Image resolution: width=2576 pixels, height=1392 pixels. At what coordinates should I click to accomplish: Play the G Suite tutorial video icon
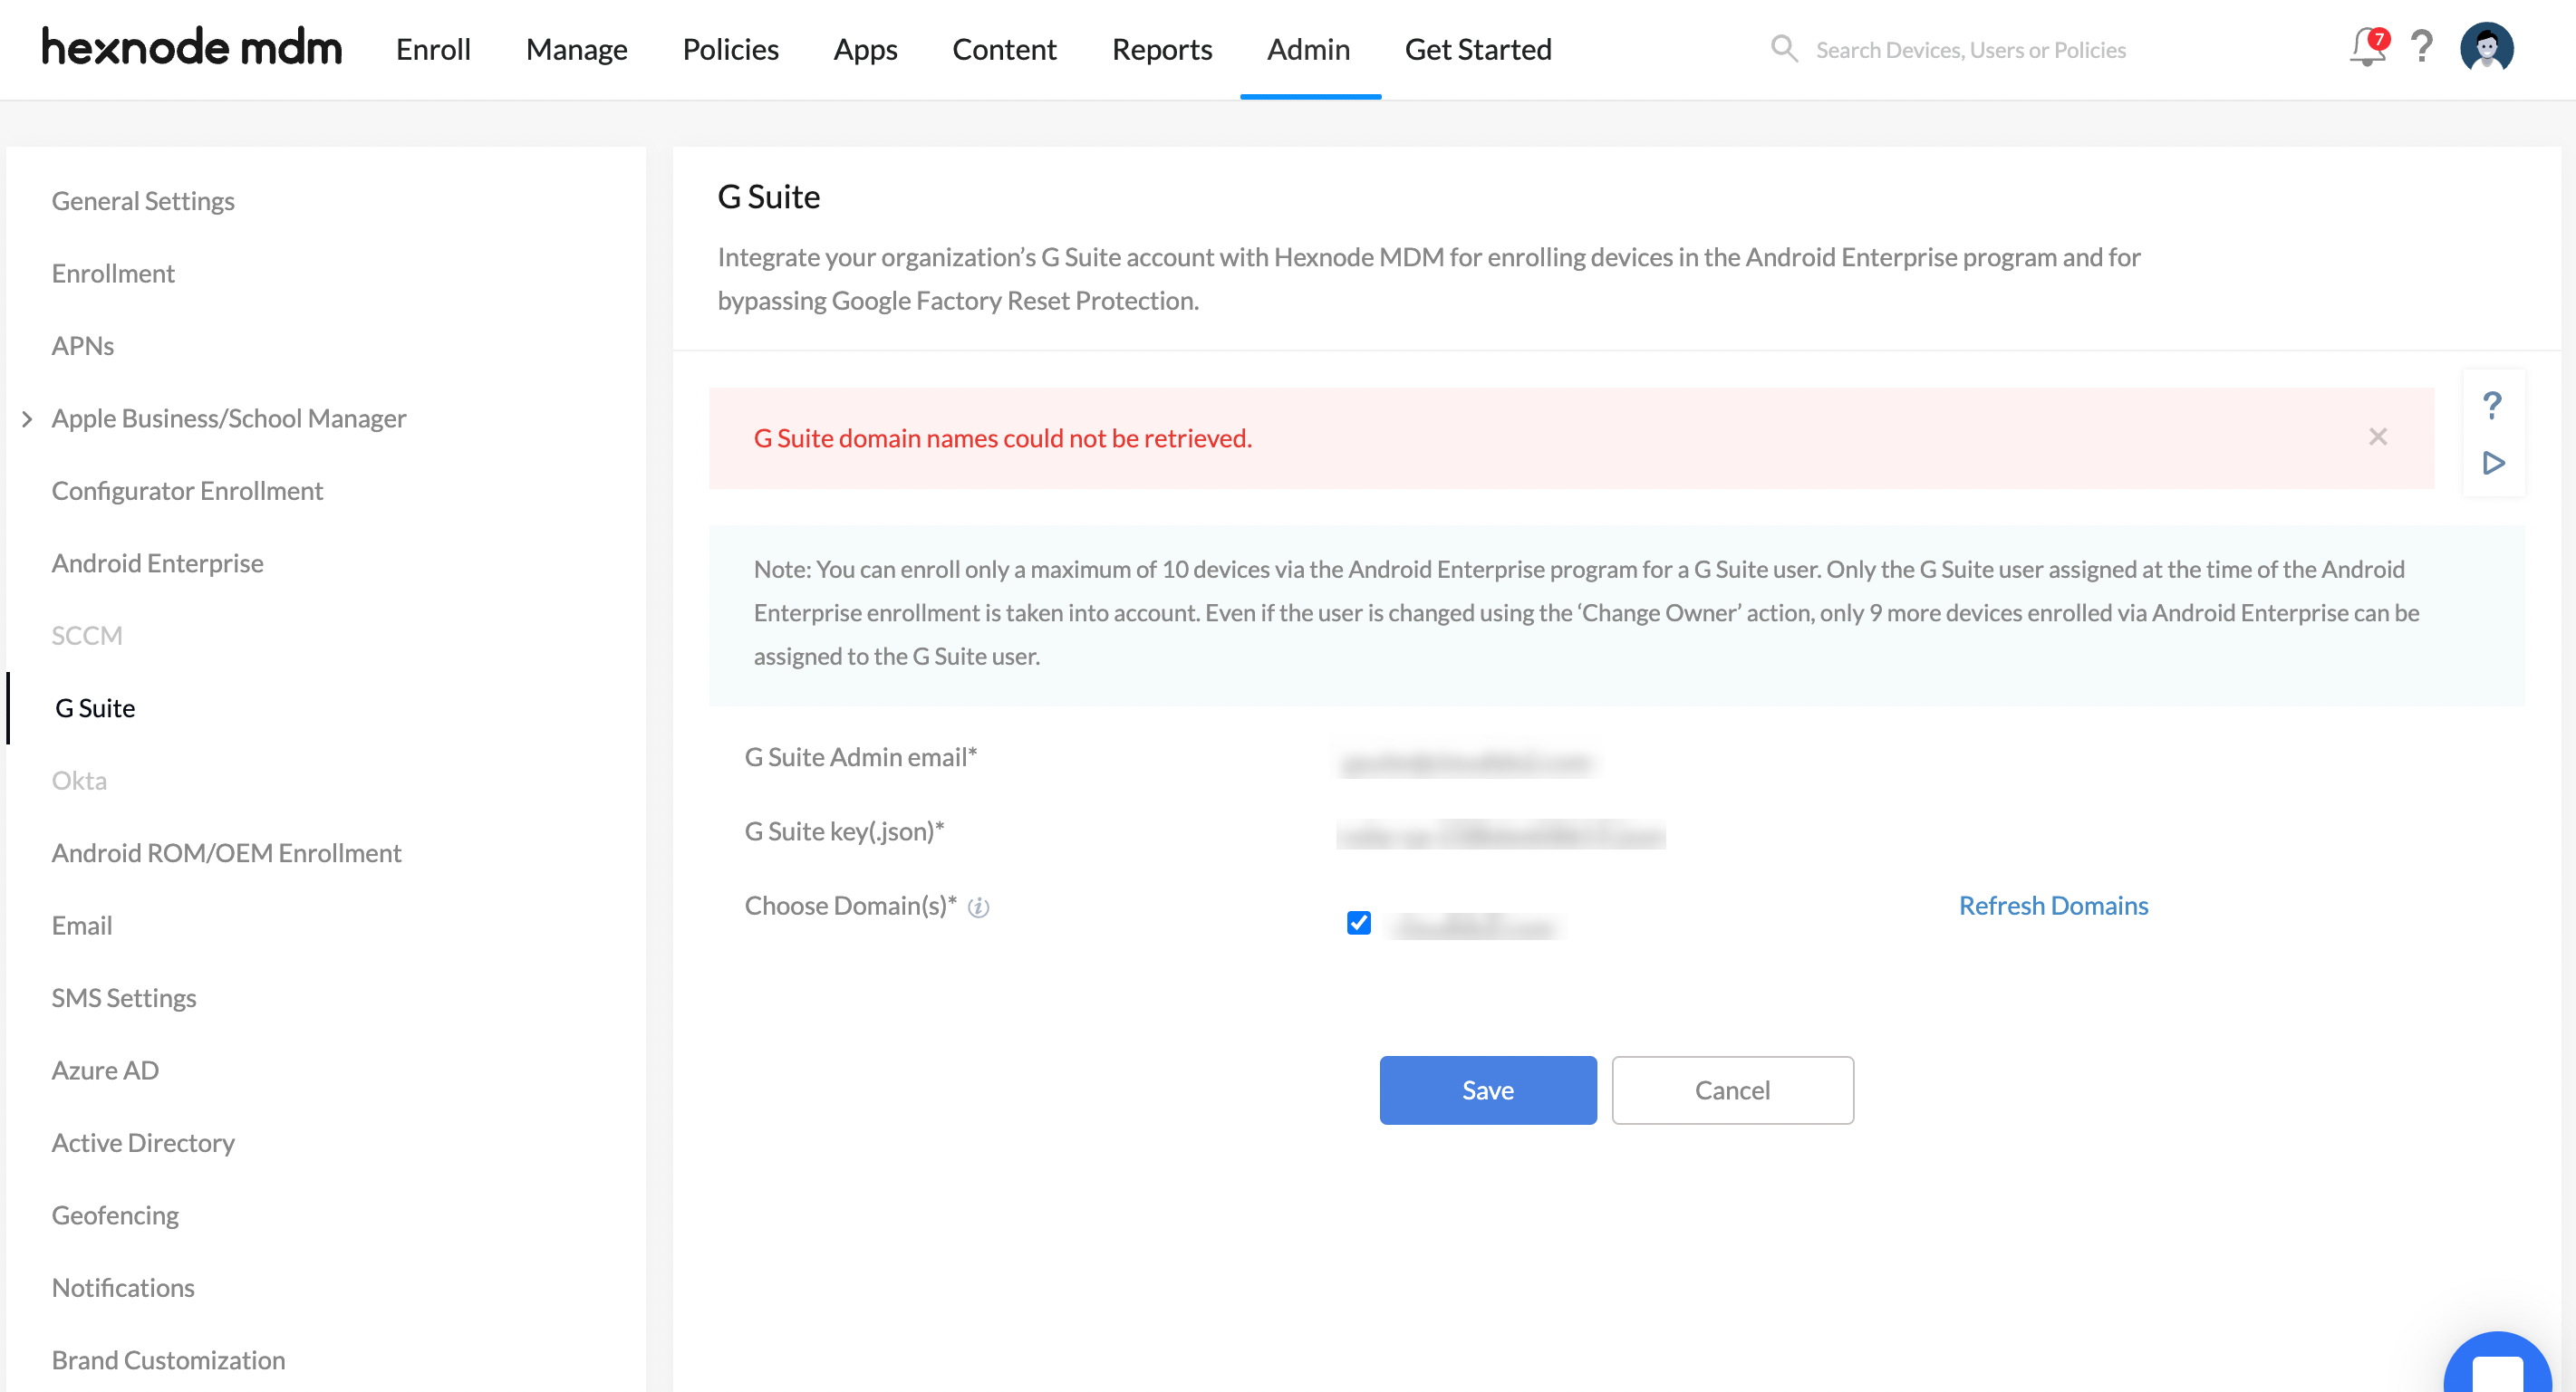2493,463
